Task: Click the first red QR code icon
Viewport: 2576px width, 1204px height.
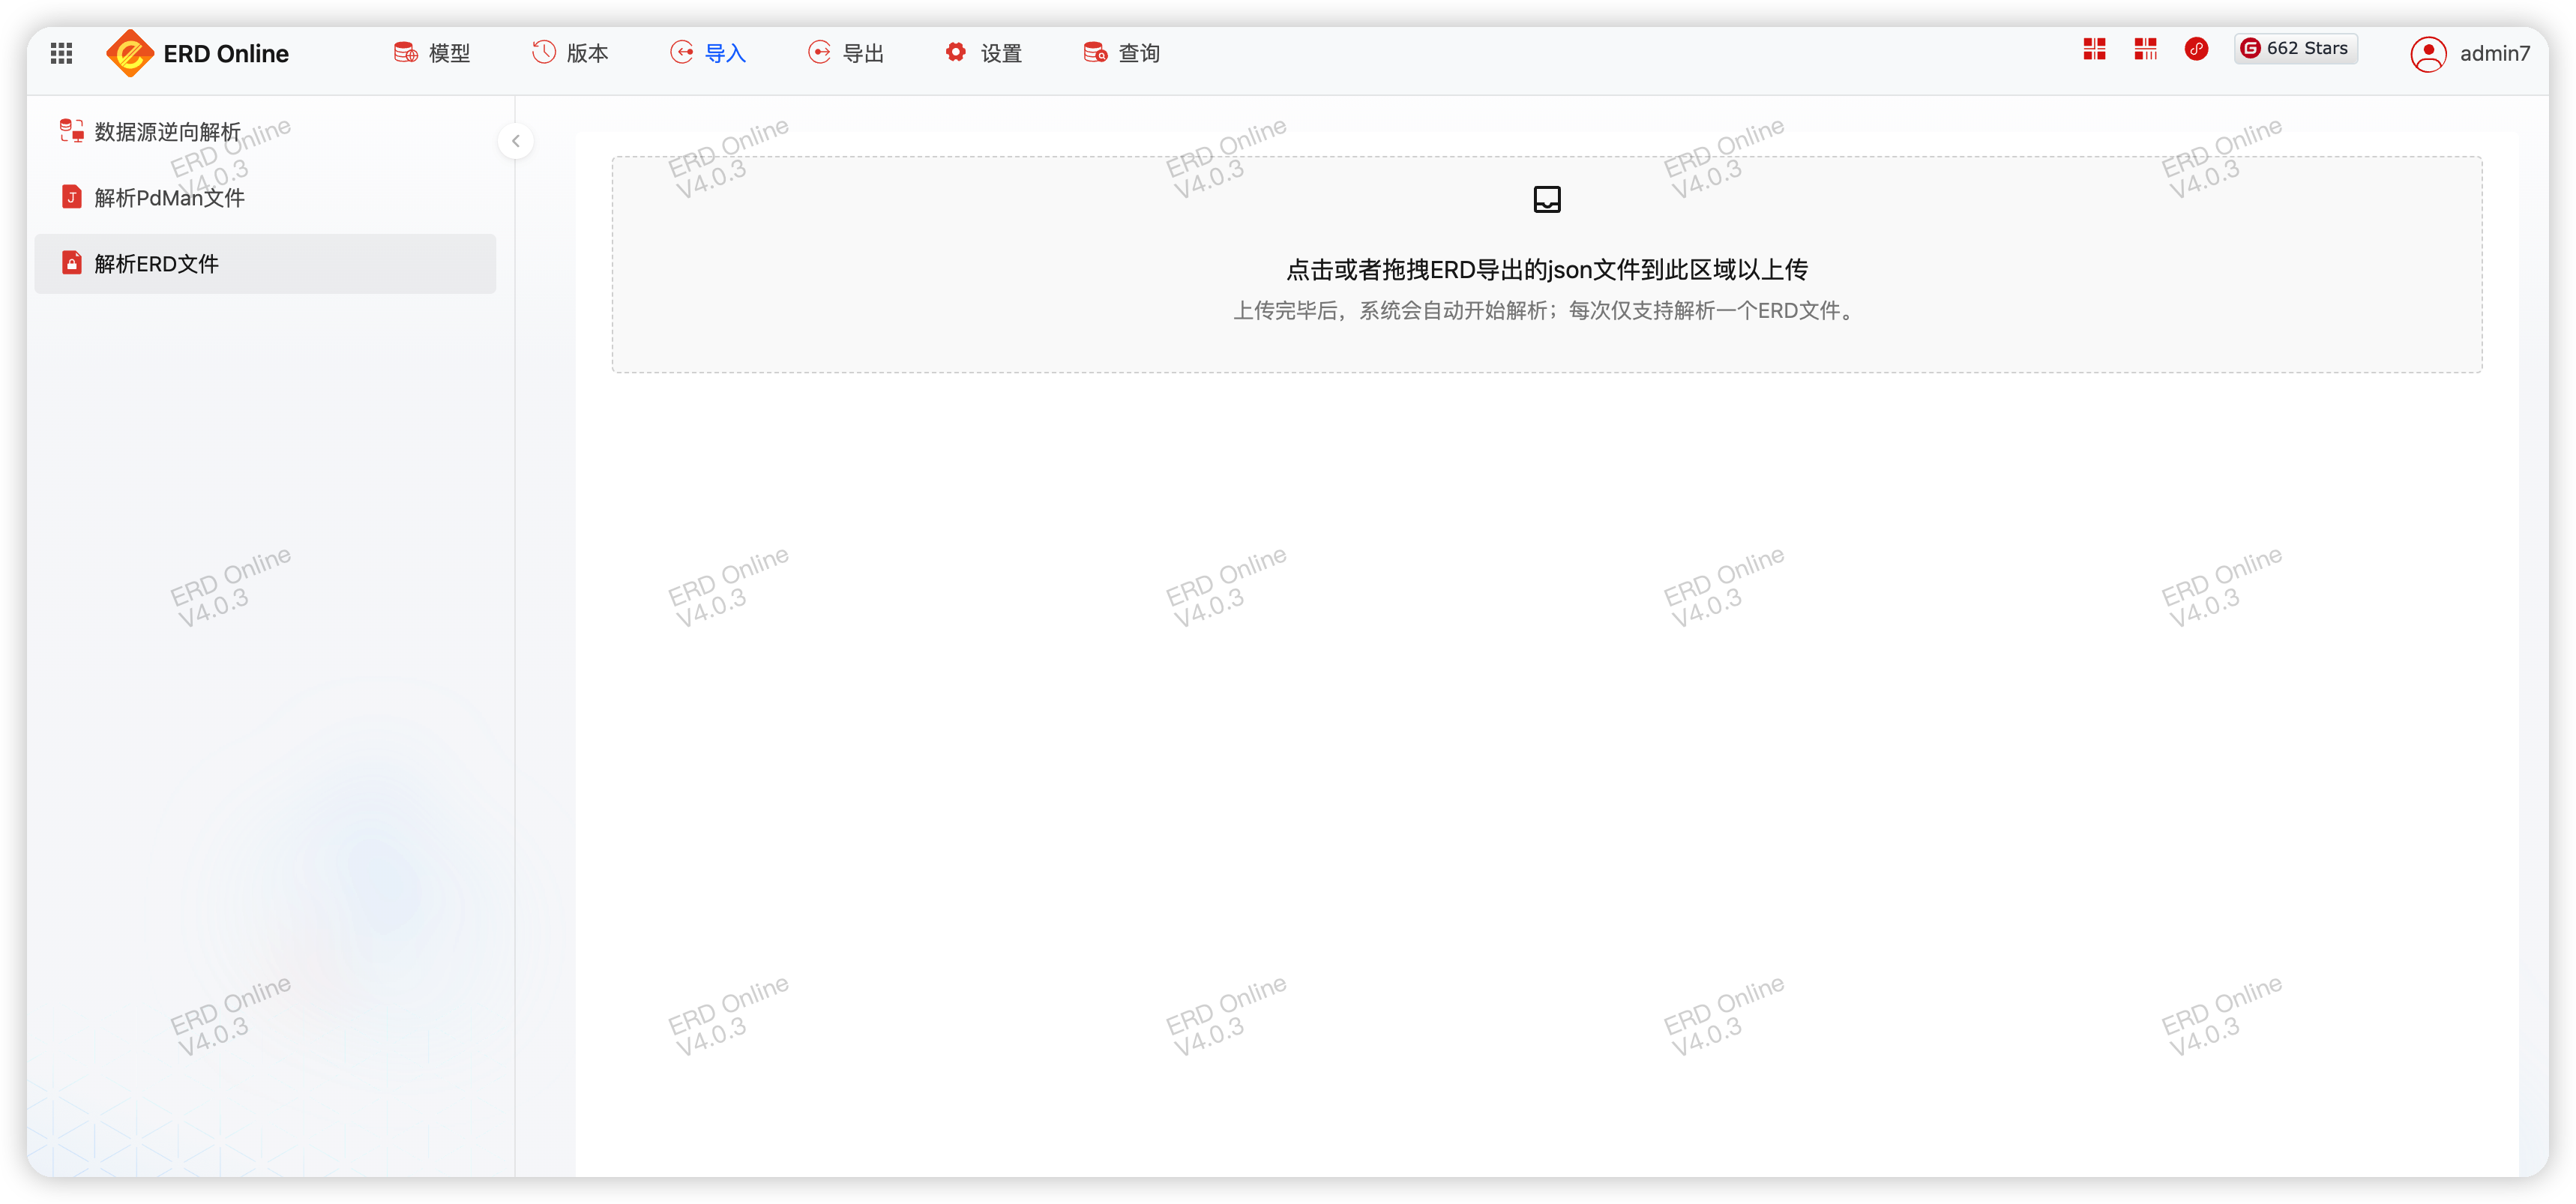Action: [2094, 49]
